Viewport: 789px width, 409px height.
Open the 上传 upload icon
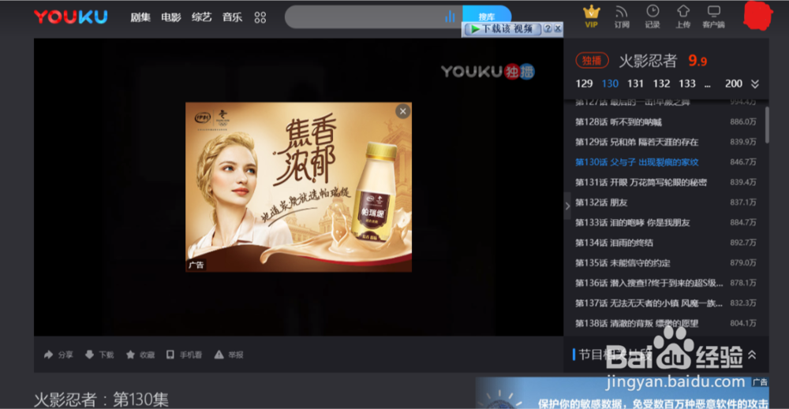[683, 17]
